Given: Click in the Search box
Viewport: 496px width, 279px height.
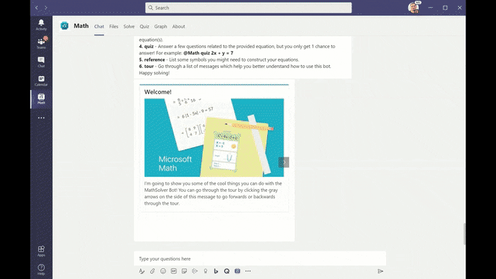Looking at the screenshot, I should coord(248,8).
